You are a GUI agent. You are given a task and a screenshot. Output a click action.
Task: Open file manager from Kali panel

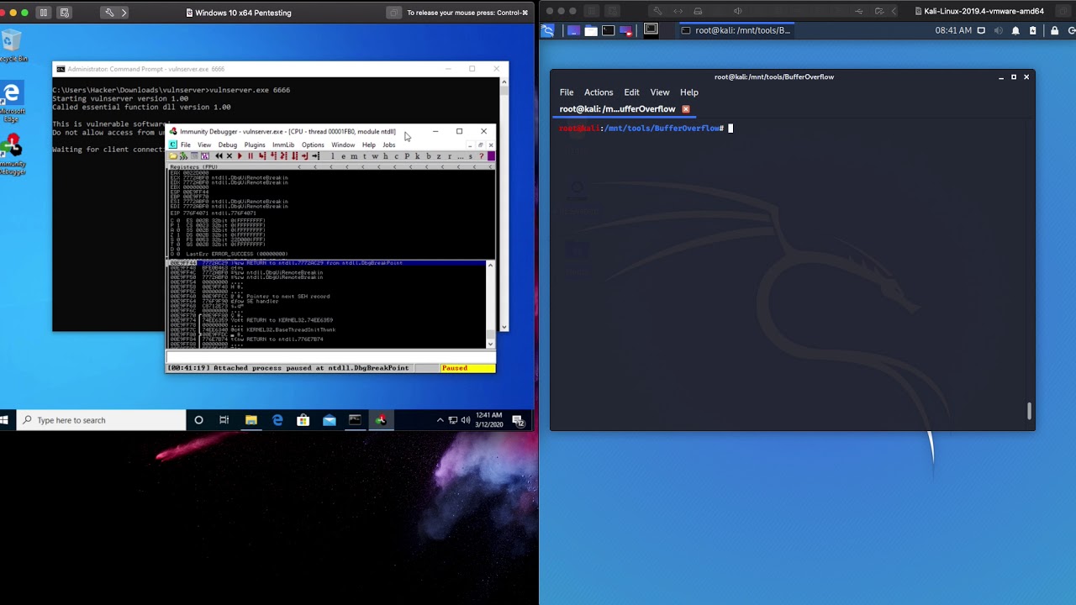click(x=591, y=30)
